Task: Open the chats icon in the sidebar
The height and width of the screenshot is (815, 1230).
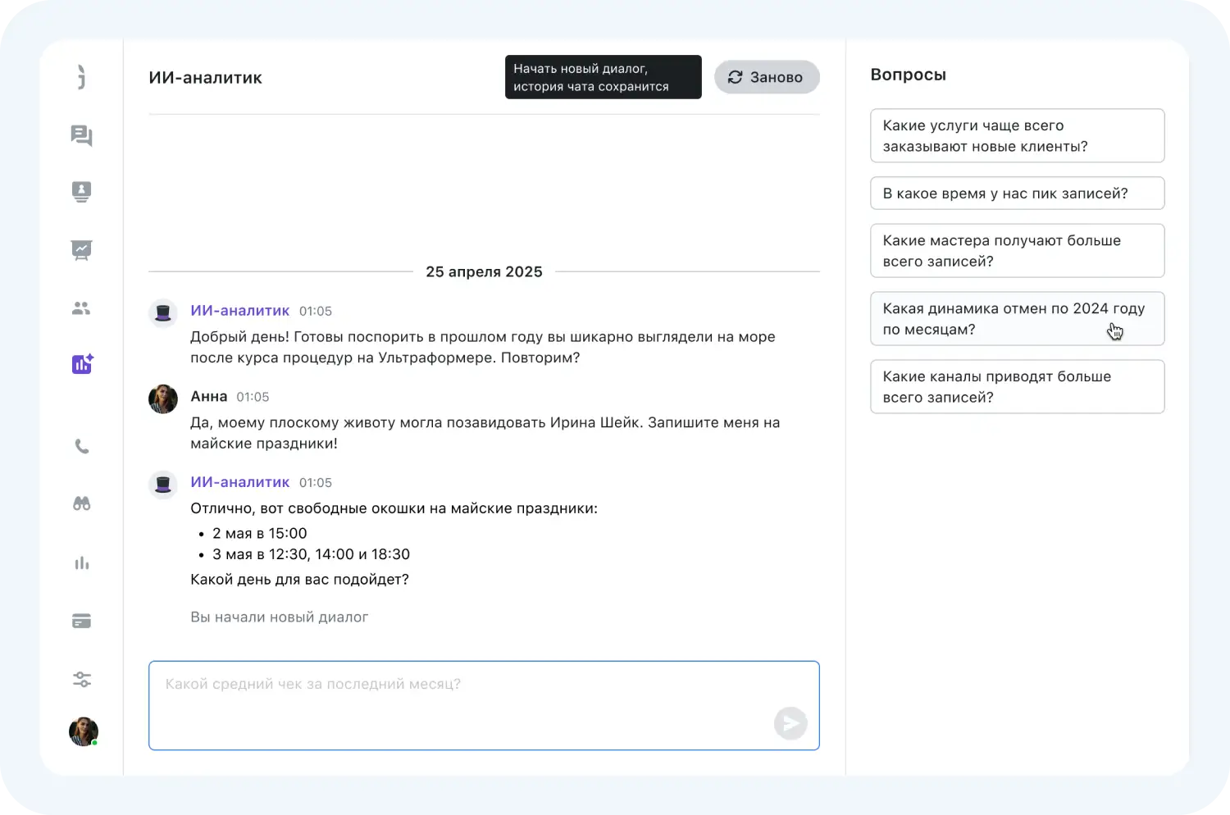Action: coord(81,135)
